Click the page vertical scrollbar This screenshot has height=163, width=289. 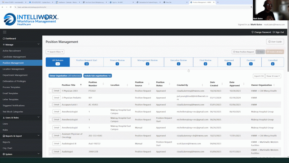pos(288,46)
